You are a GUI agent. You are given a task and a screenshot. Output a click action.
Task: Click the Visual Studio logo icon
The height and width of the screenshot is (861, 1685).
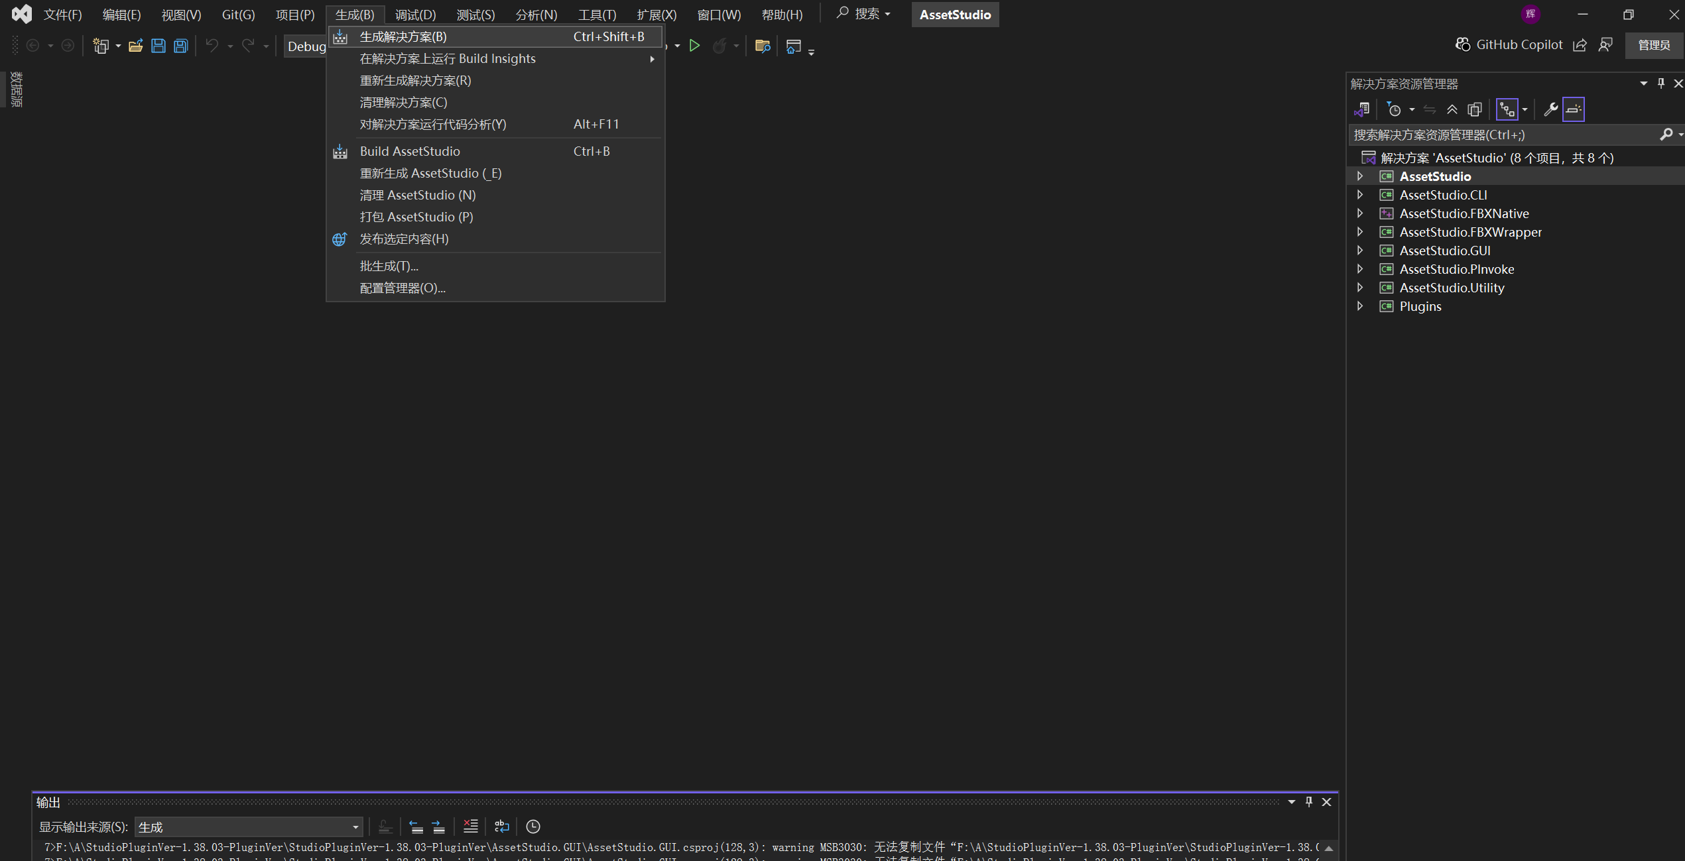pos(21,14)
